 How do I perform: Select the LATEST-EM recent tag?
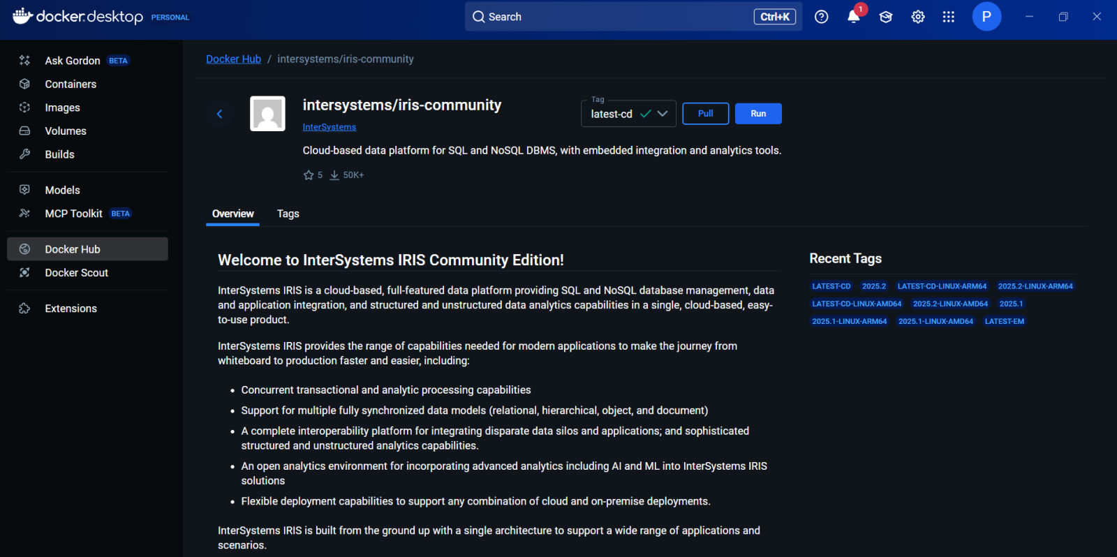coord(1004,322)
